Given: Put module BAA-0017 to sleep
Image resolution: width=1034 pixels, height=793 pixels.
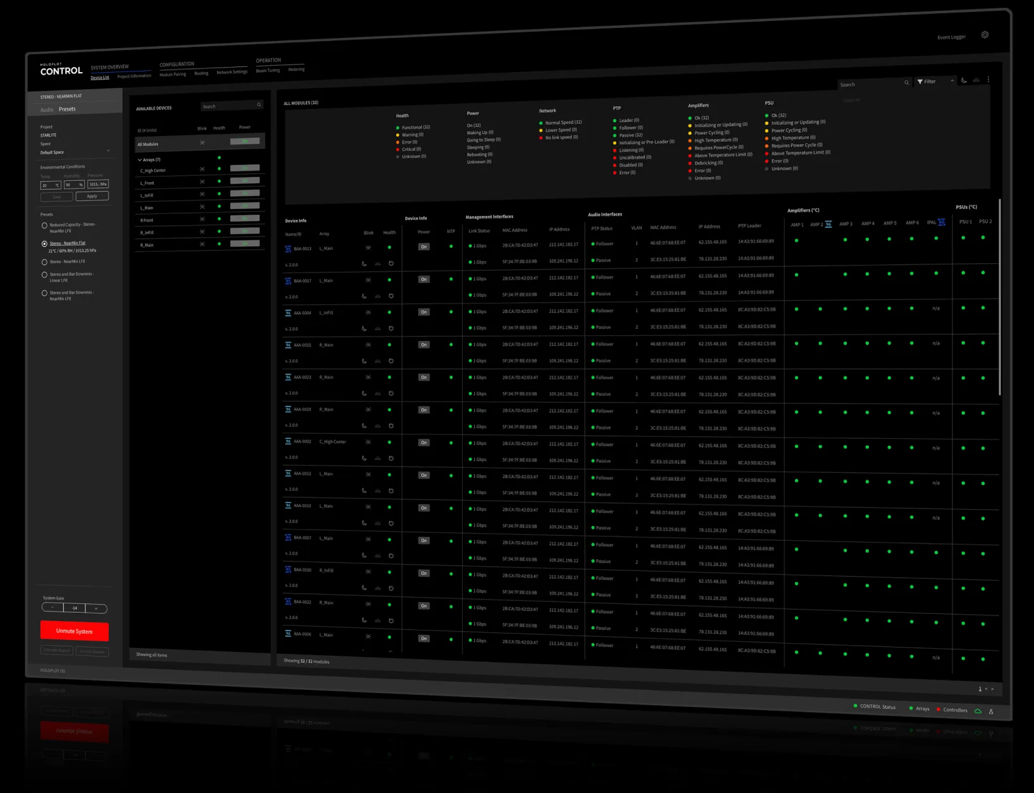Looking at the screenshot, I should coord(364,296).
